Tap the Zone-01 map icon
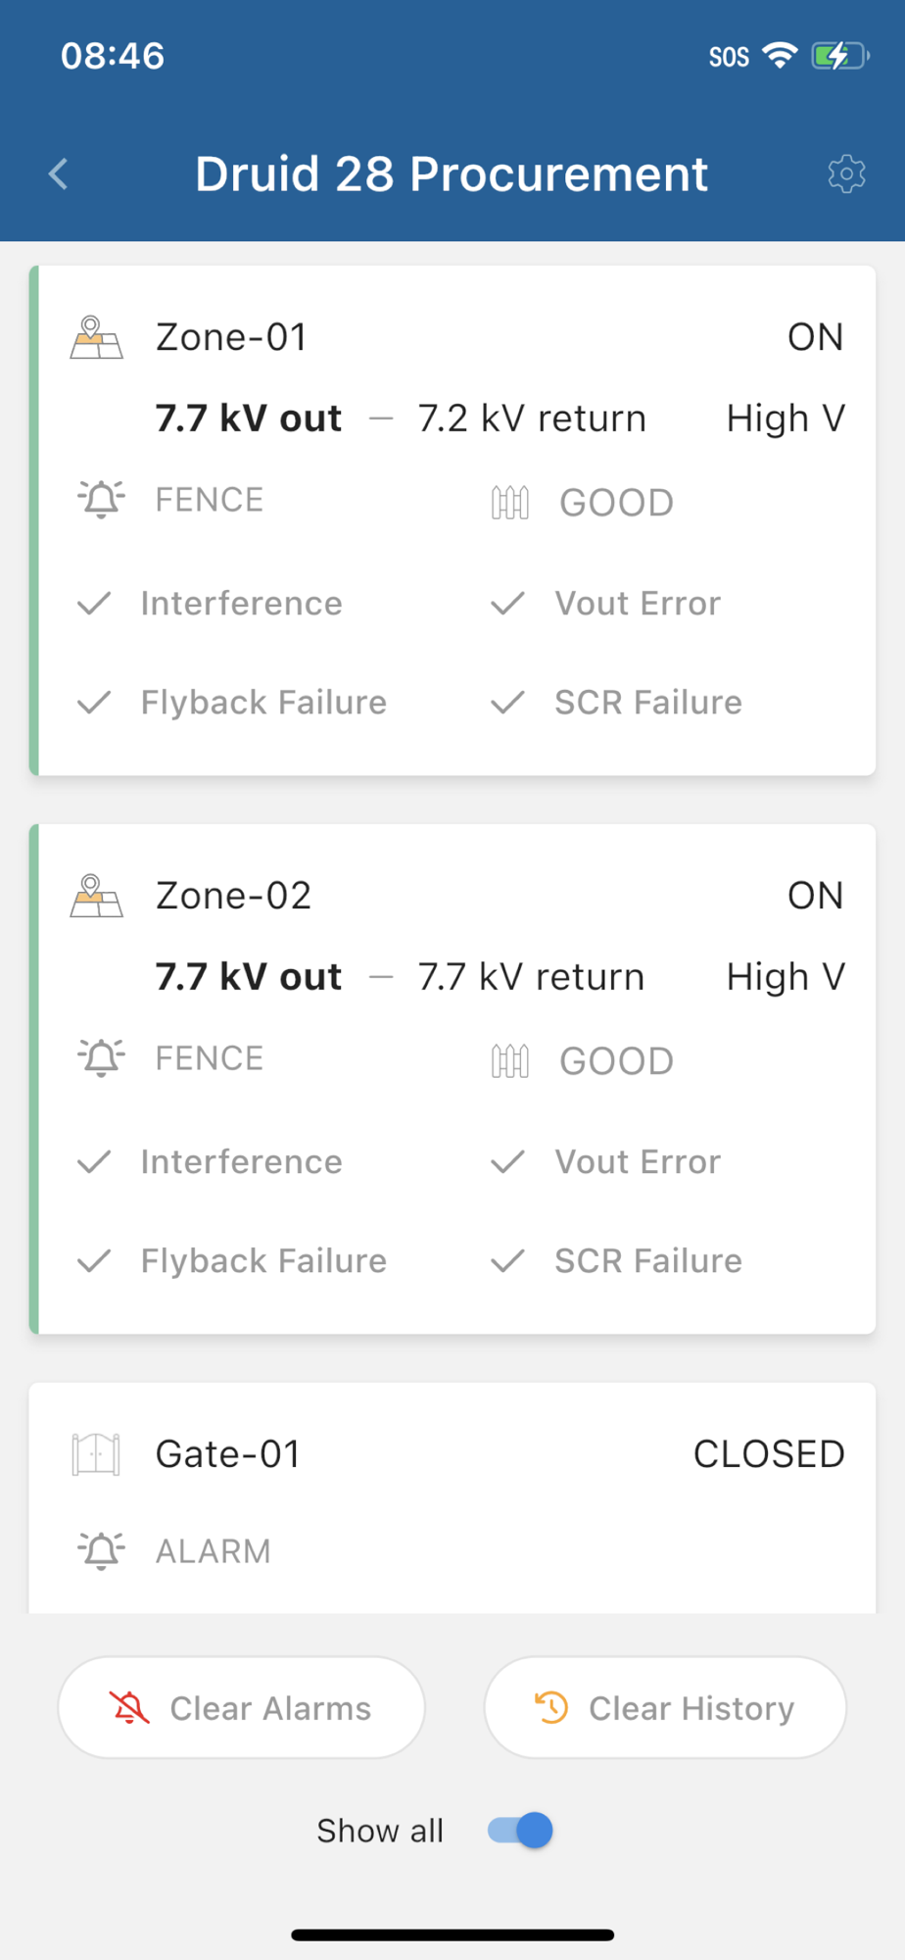The height and width of the screenshot is (1960, 905). pos(96,338)
